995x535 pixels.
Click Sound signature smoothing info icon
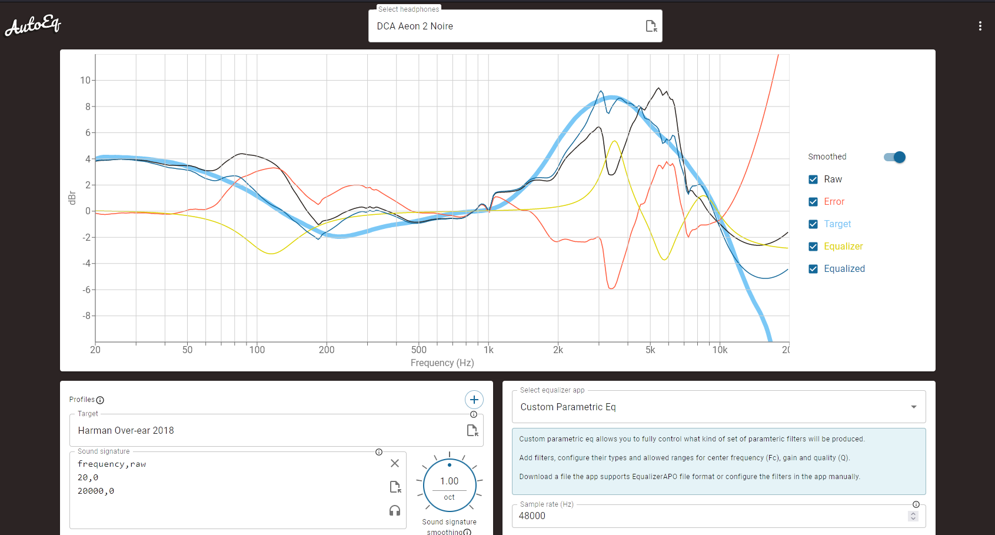pos(467,532)
